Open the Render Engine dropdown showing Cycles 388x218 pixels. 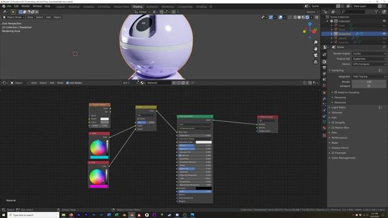click(369, 54)
